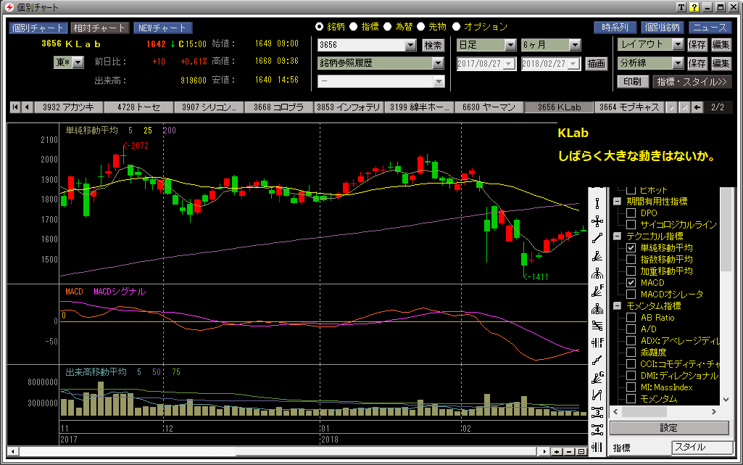The image size is (743, 465).
Task: Switch to the 3668 コロプラ stock tab
Action: pos(279,107)
